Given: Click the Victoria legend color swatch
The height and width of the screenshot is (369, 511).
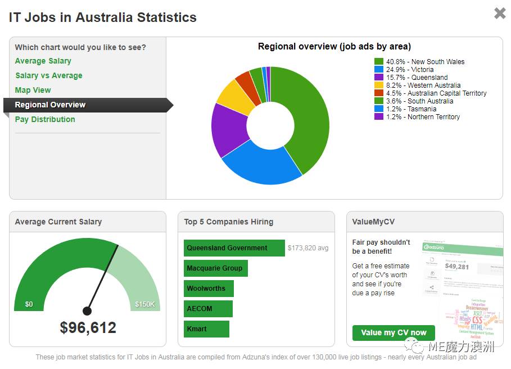Looking at the screenshot, I should 379,69.
